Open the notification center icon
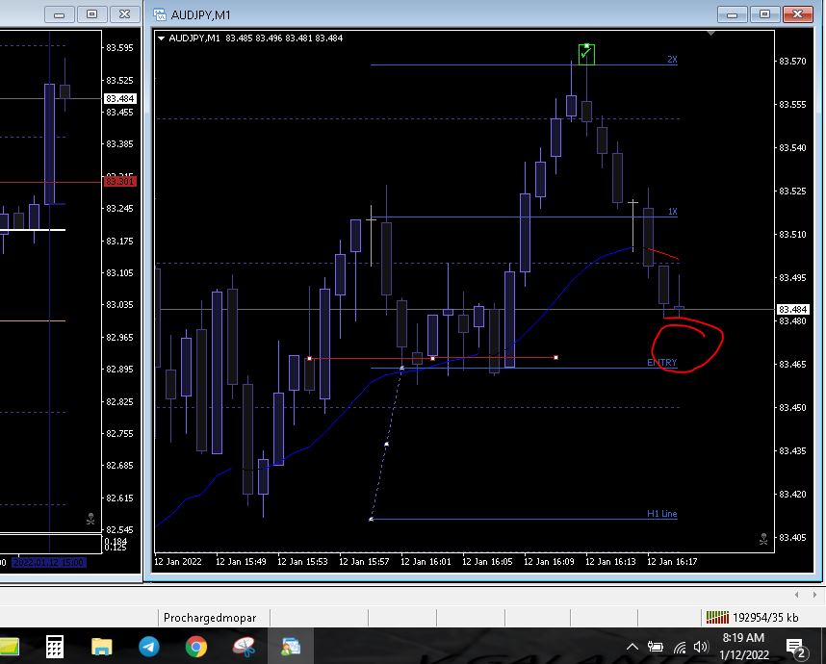826x664 pixels. (796, 647)
